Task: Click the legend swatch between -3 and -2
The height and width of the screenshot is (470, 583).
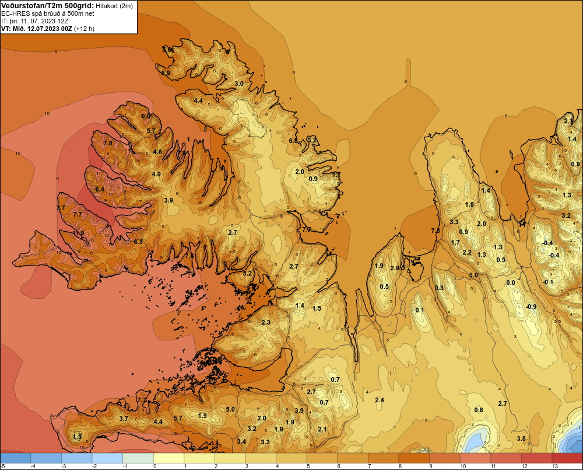Action: pos(77,458)
